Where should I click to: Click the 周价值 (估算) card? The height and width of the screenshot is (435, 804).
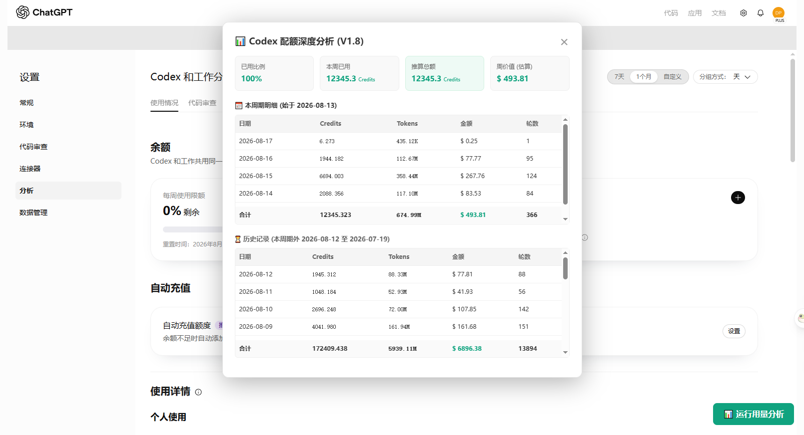pos(530,73)
